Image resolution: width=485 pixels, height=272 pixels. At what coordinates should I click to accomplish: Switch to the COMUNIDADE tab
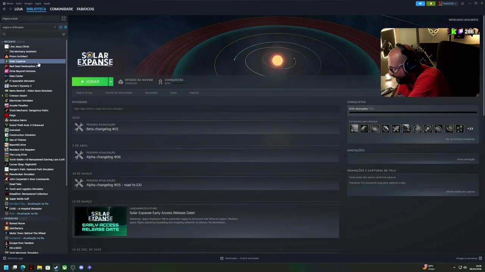pos(61,9)
